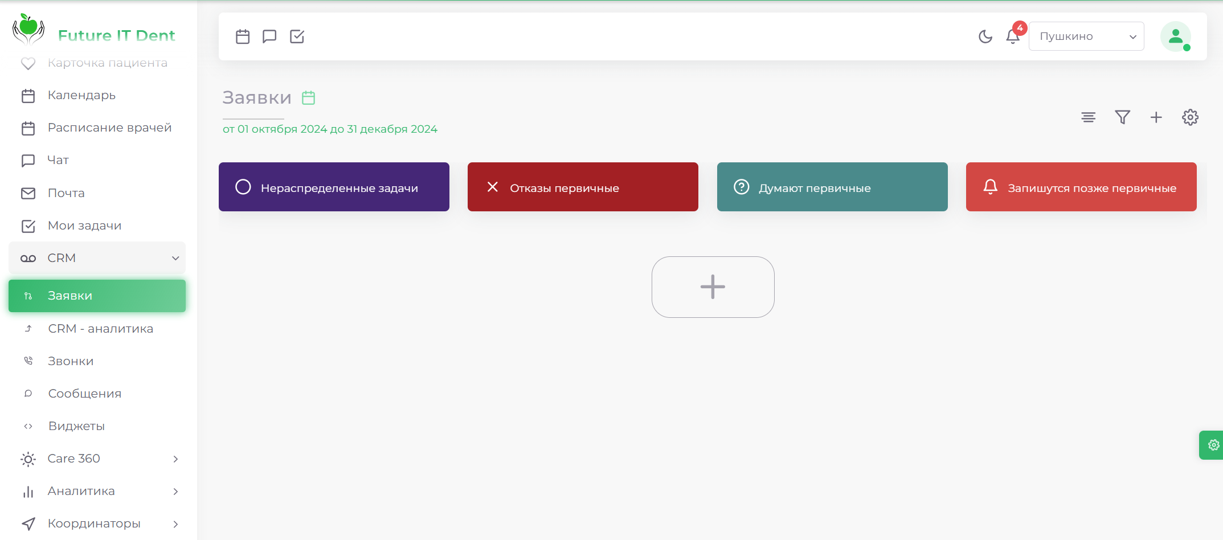
Task: Click the question icon on Думают первичные
Action: 742,187
